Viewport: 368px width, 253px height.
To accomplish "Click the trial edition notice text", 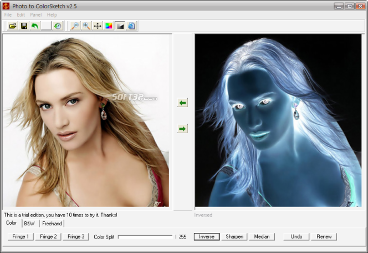I will tap(60, 215).
